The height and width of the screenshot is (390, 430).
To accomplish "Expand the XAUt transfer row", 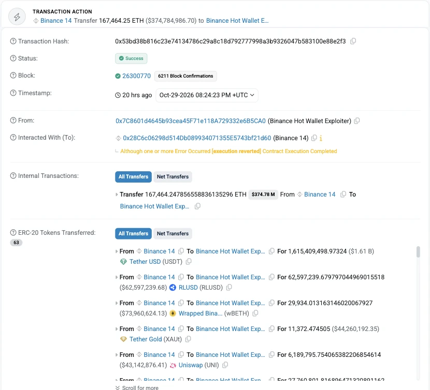I will (x=117, y=329).
